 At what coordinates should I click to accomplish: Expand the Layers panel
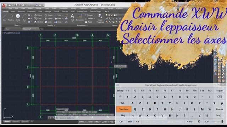tap(115, 25)
